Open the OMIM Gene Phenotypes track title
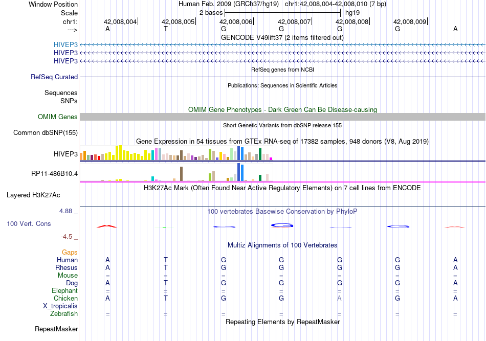The image size is (486, 341). pyautogui.click(x=282, y=109)
